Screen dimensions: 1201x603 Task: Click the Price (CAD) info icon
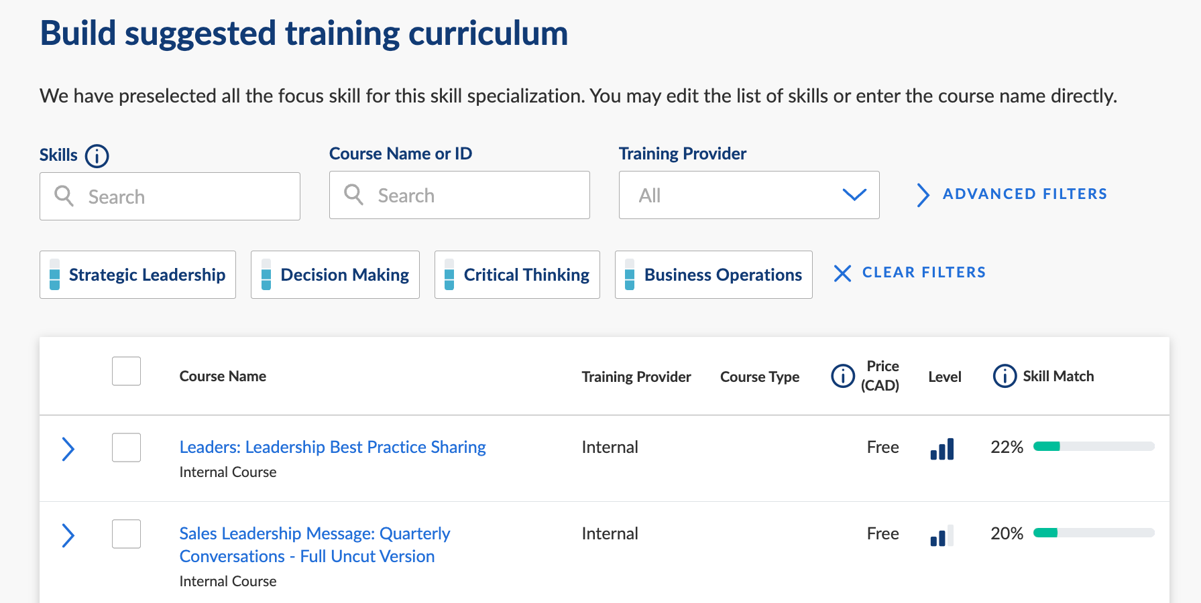(x=842, y=376)
